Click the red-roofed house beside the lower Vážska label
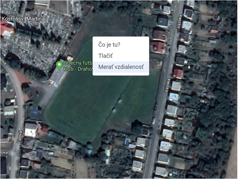 coord(178,74)
